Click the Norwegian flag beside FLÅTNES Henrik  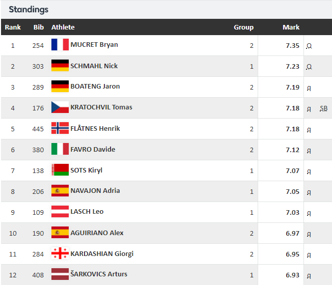(60, 128)
